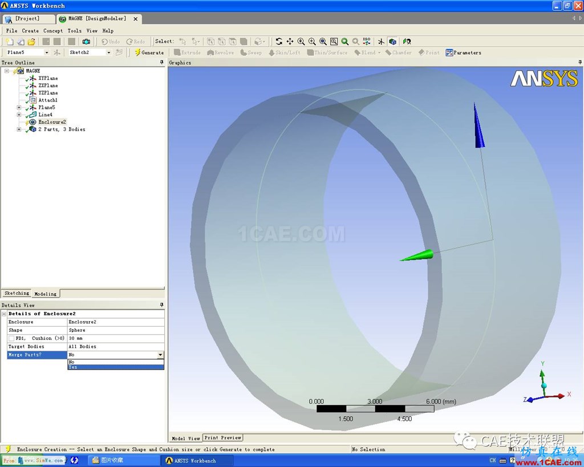Screen dimensions: 584x467
Task: Open the File menu
Action: tap(11, 31)
